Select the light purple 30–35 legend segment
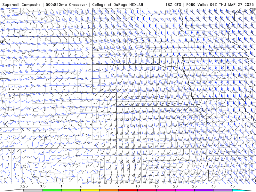Image resolution: width=256 pixels, height=192 pixels. pyautogui.click(x=223, y=190)
